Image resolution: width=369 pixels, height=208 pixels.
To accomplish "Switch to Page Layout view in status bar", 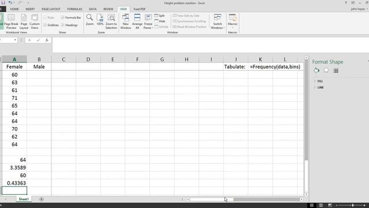I will 321,206.
